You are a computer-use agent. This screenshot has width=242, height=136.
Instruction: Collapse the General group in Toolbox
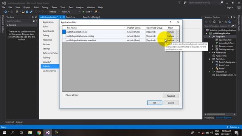8,25
